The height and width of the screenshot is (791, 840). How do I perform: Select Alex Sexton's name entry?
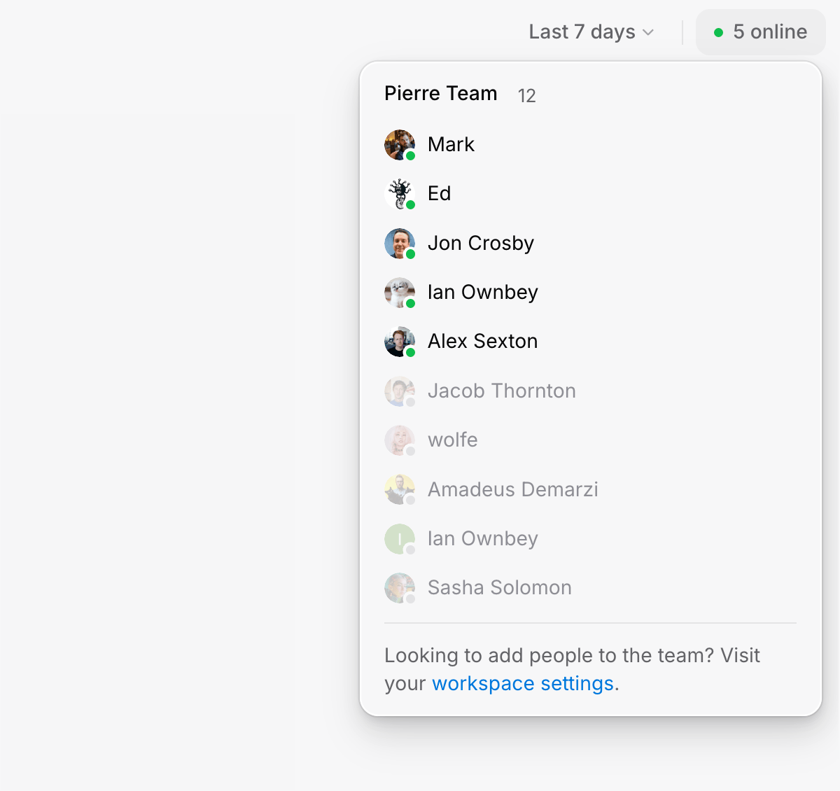(x=483, y=342)
